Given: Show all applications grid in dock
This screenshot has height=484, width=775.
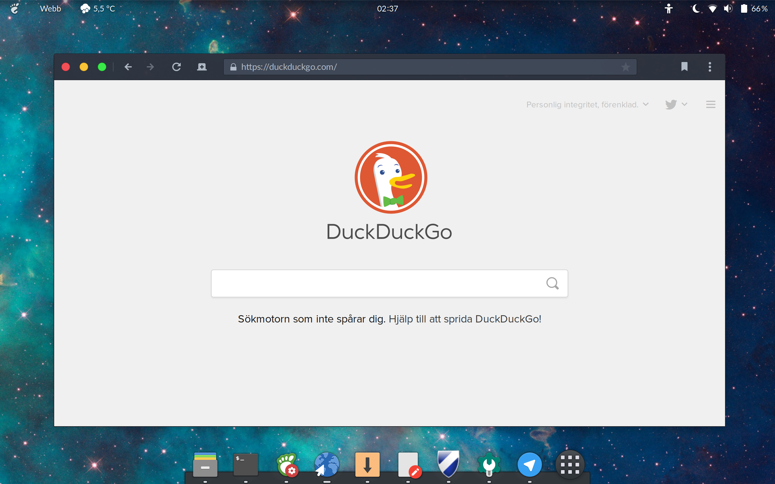Looking at the screenshot, I should pos(570,464).
